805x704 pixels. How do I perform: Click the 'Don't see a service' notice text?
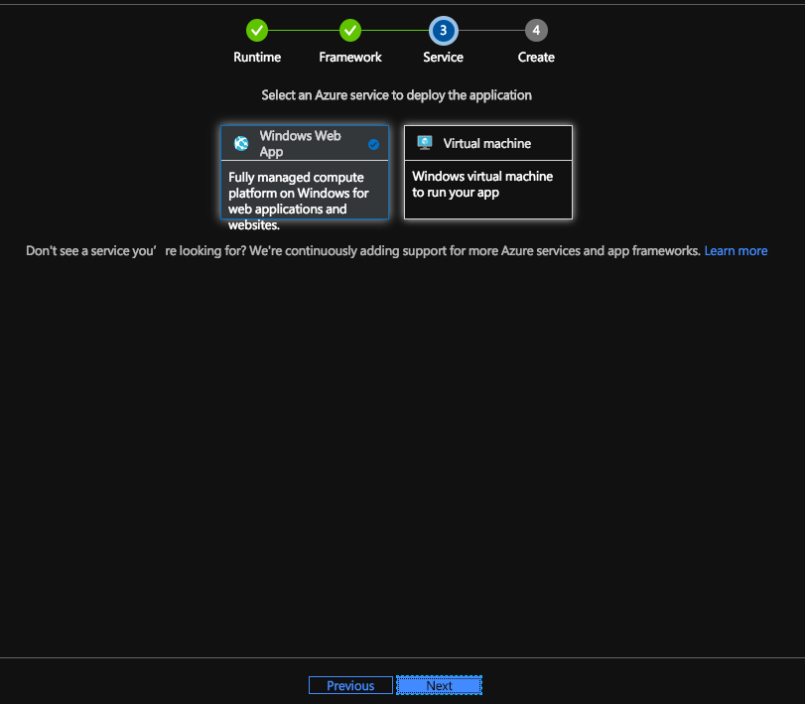coord(363,250)
